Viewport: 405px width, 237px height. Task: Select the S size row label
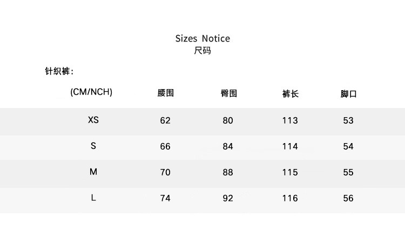93,146
